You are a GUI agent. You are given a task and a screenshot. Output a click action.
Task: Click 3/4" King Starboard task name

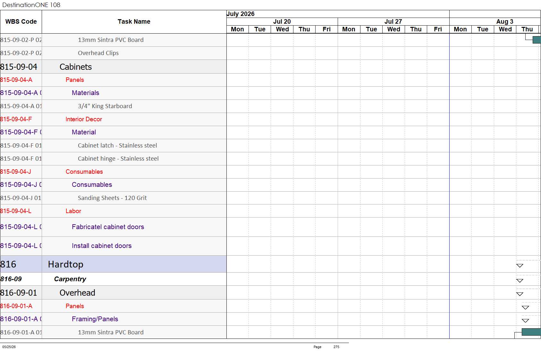tap(105, 106)
